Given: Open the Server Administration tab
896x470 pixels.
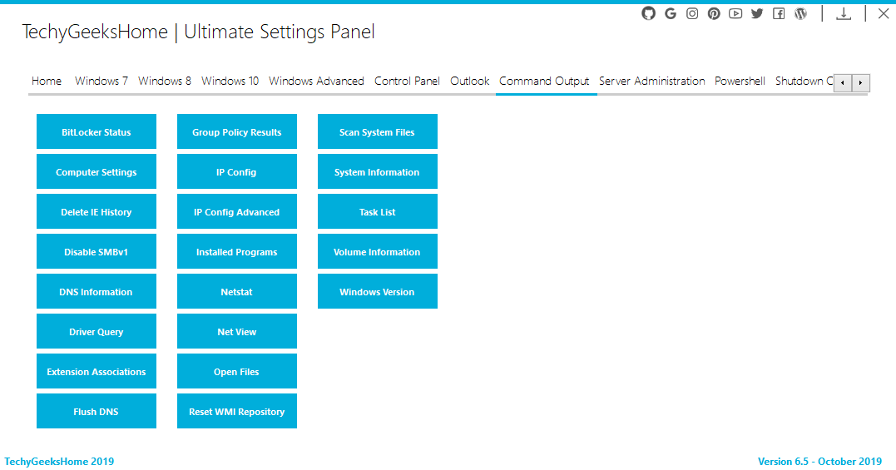Looking at the screenshot, I should (x=652, y=81).
